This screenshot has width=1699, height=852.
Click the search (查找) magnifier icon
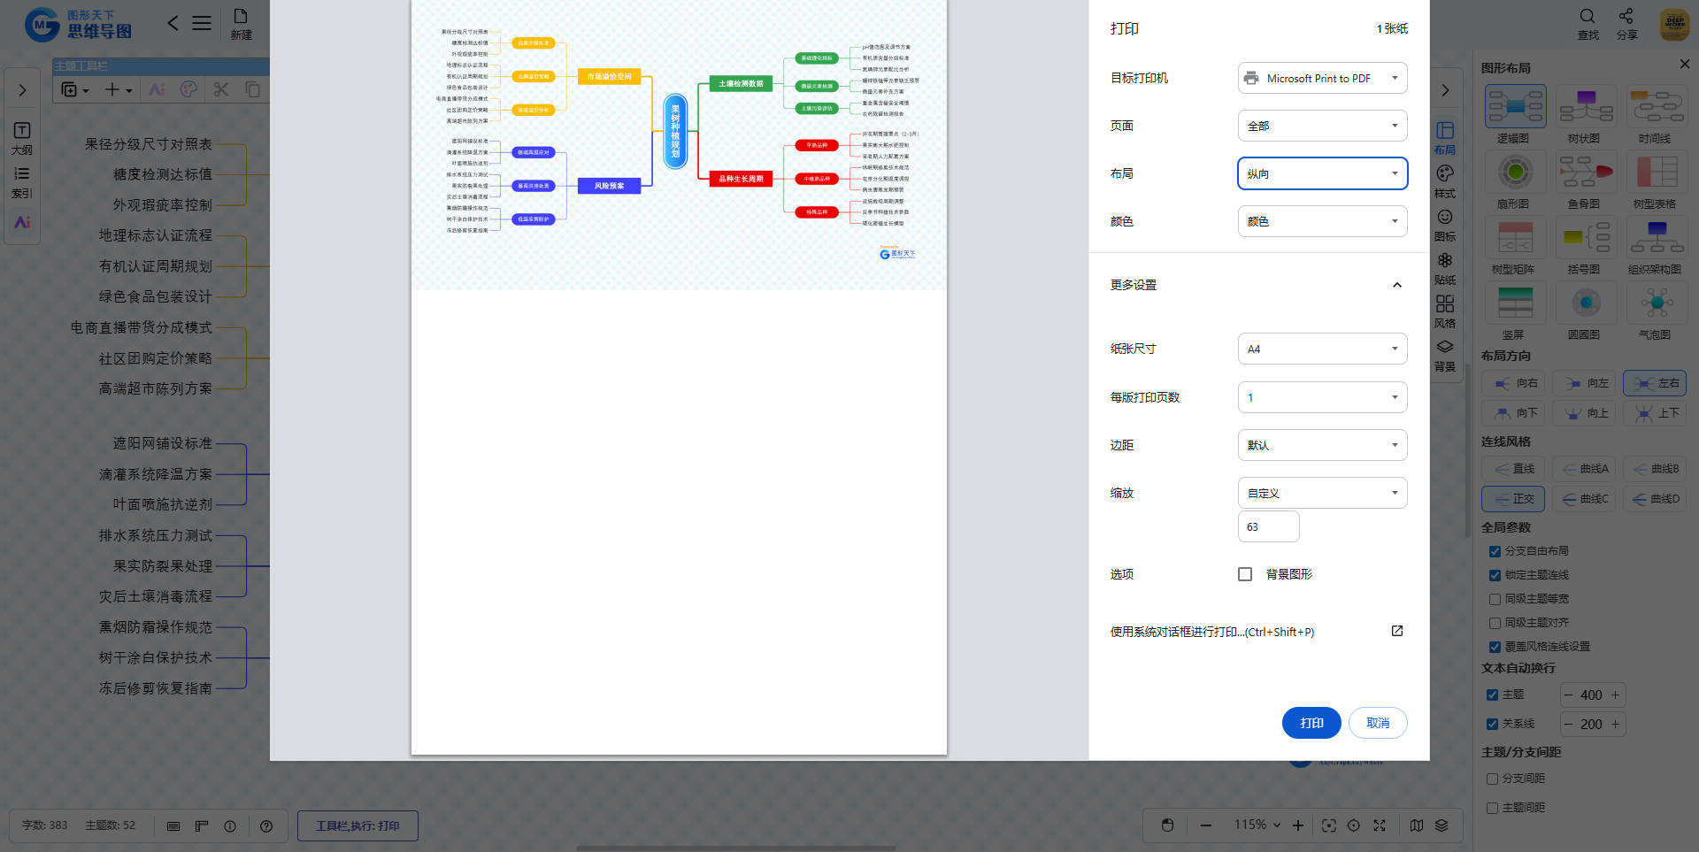point(1588,17)
